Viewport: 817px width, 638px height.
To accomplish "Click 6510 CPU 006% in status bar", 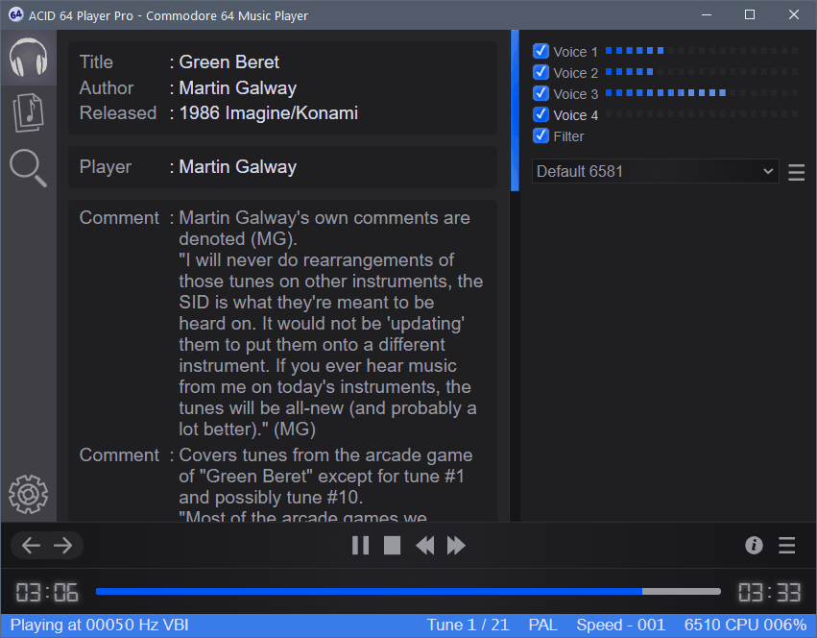I will 745,625.
